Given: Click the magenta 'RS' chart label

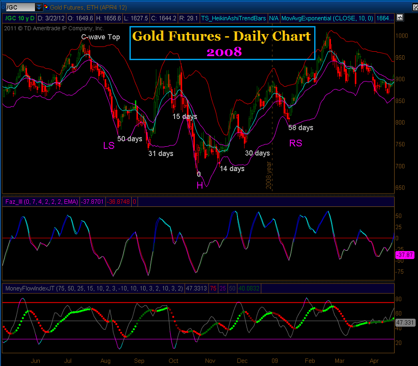Looking at the screenshot, I should click(x=296, y=143).
